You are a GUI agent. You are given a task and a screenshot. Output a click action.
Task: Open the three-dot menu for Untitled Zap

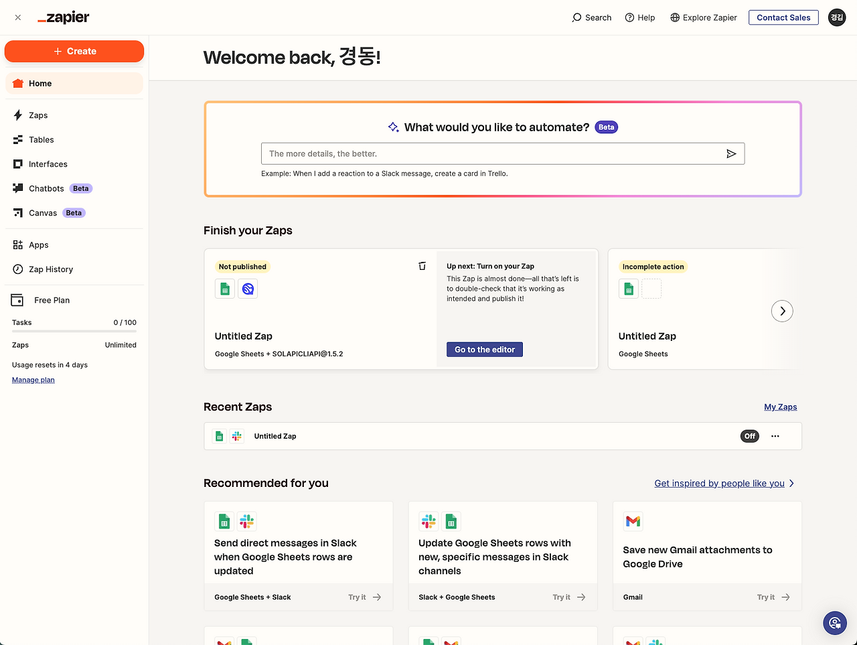point(775,436)
